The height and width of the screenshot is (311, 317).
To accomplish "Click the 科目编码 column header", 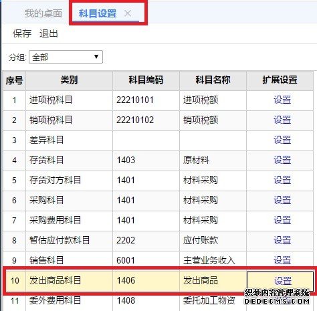I will coord(146,80).
